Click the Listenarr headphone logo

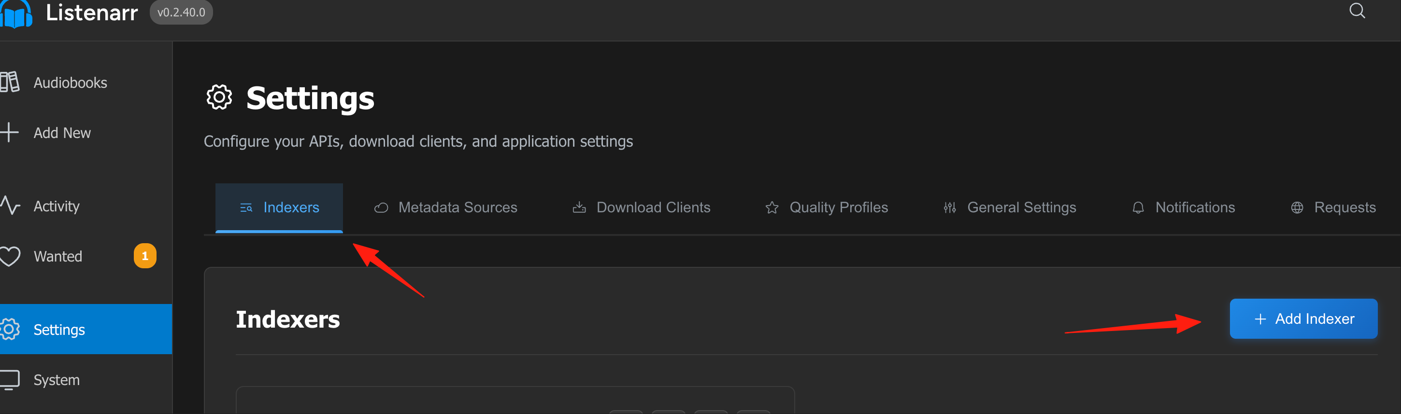coord(16,14)
